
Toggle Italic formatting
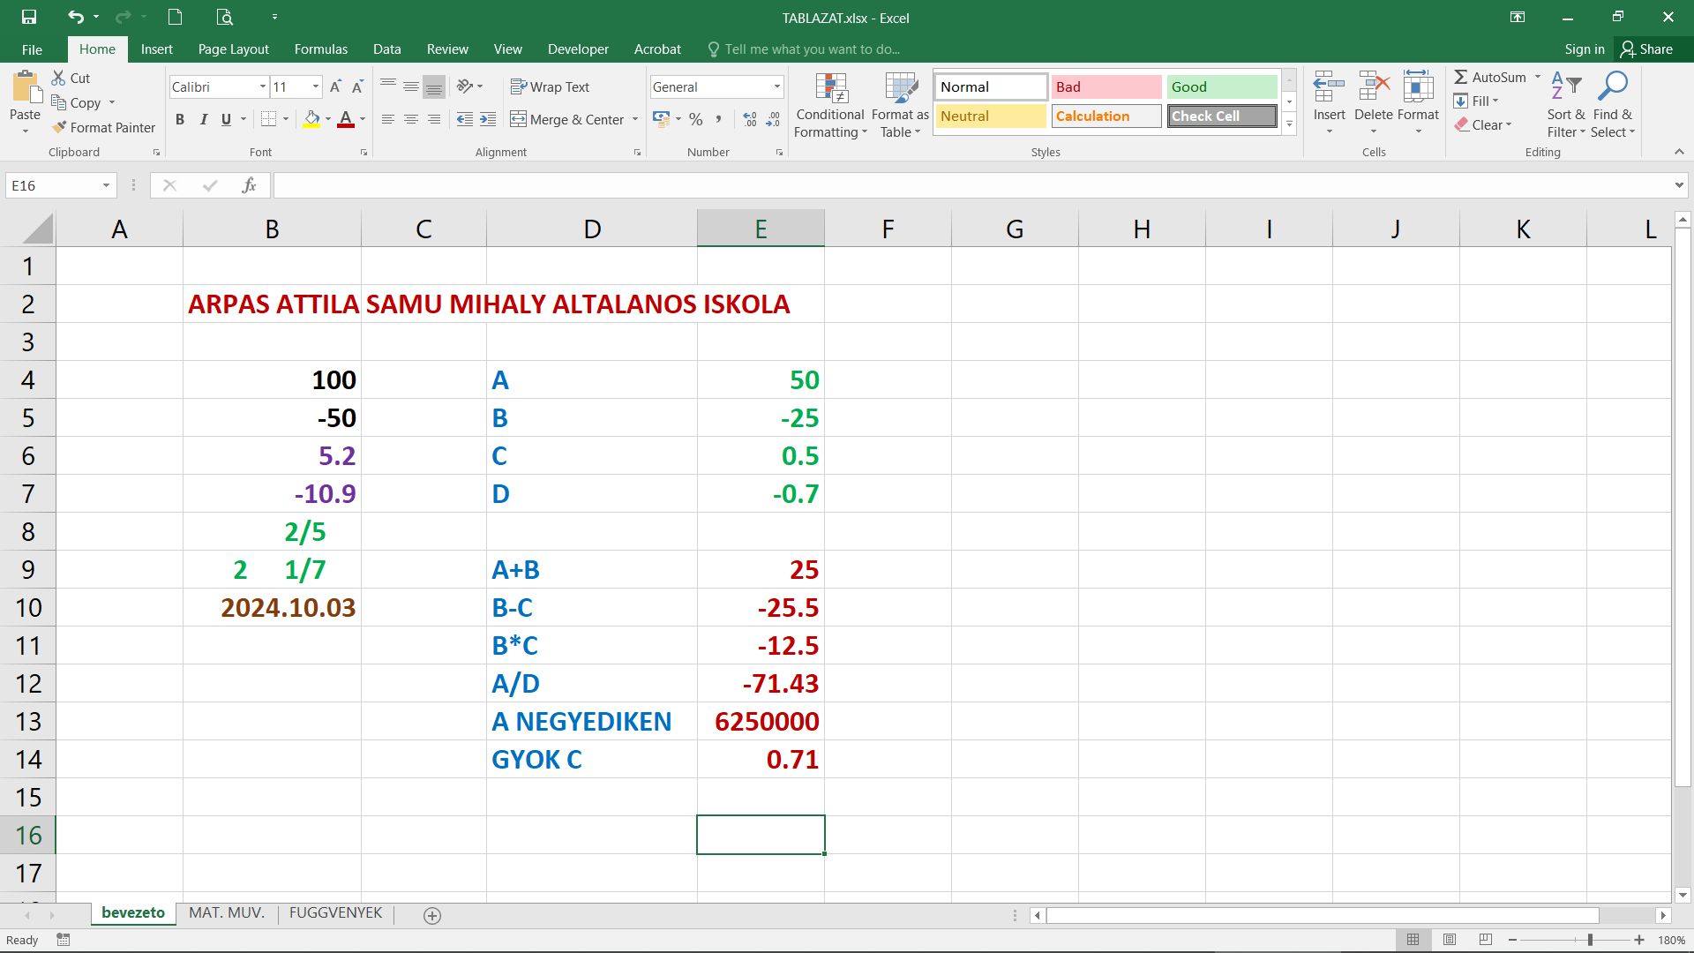[x=204, y=119]
